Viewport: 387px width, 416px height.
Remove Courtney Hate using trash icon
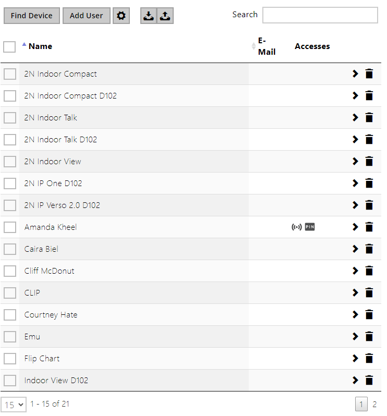369,314
